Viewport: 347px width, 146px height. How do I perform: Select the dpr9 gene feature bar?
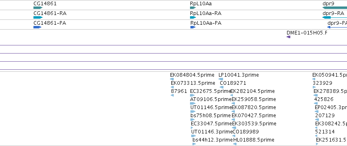point(335,8)
